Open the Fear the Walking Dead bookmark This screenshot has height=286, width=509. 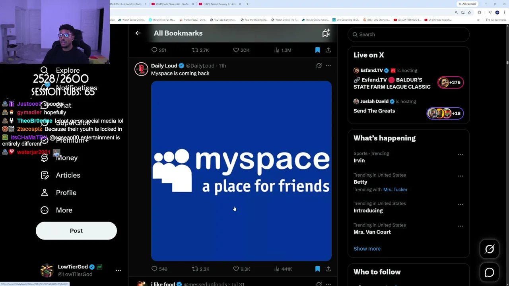255,20
